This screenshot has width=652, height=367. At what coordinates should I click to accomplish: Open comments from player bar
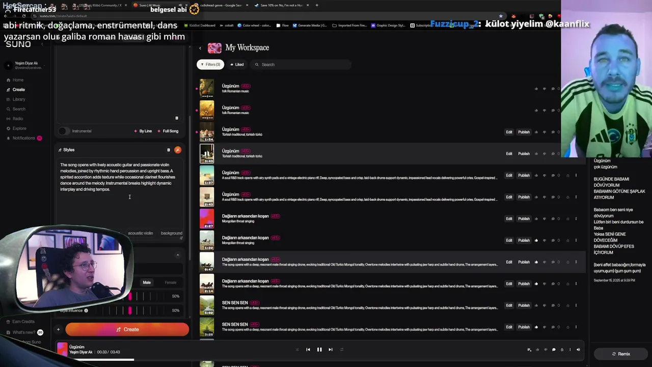(x=554, y=350)
